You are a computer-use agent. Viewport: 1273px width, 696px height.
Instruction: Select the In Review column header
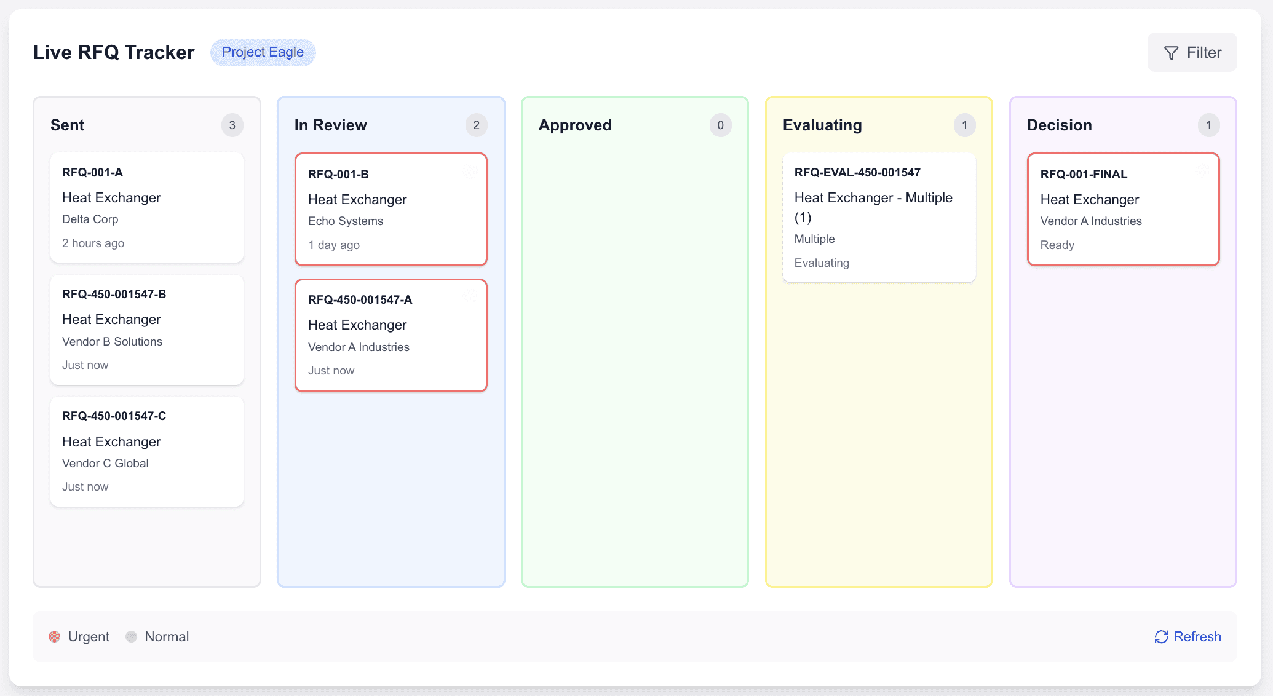tap(331, 125)
